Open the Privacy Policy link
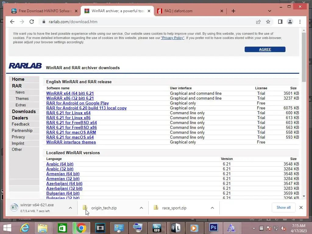The height and width of the screenshot is (234, 312). [172, 38]
